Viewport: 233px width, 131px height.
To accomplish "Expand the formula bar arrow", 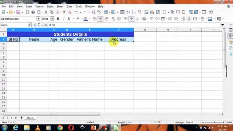I will click(222, 25).
